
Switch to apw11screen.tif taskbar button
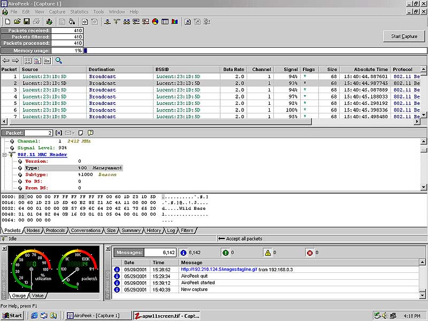coord(167,316)
